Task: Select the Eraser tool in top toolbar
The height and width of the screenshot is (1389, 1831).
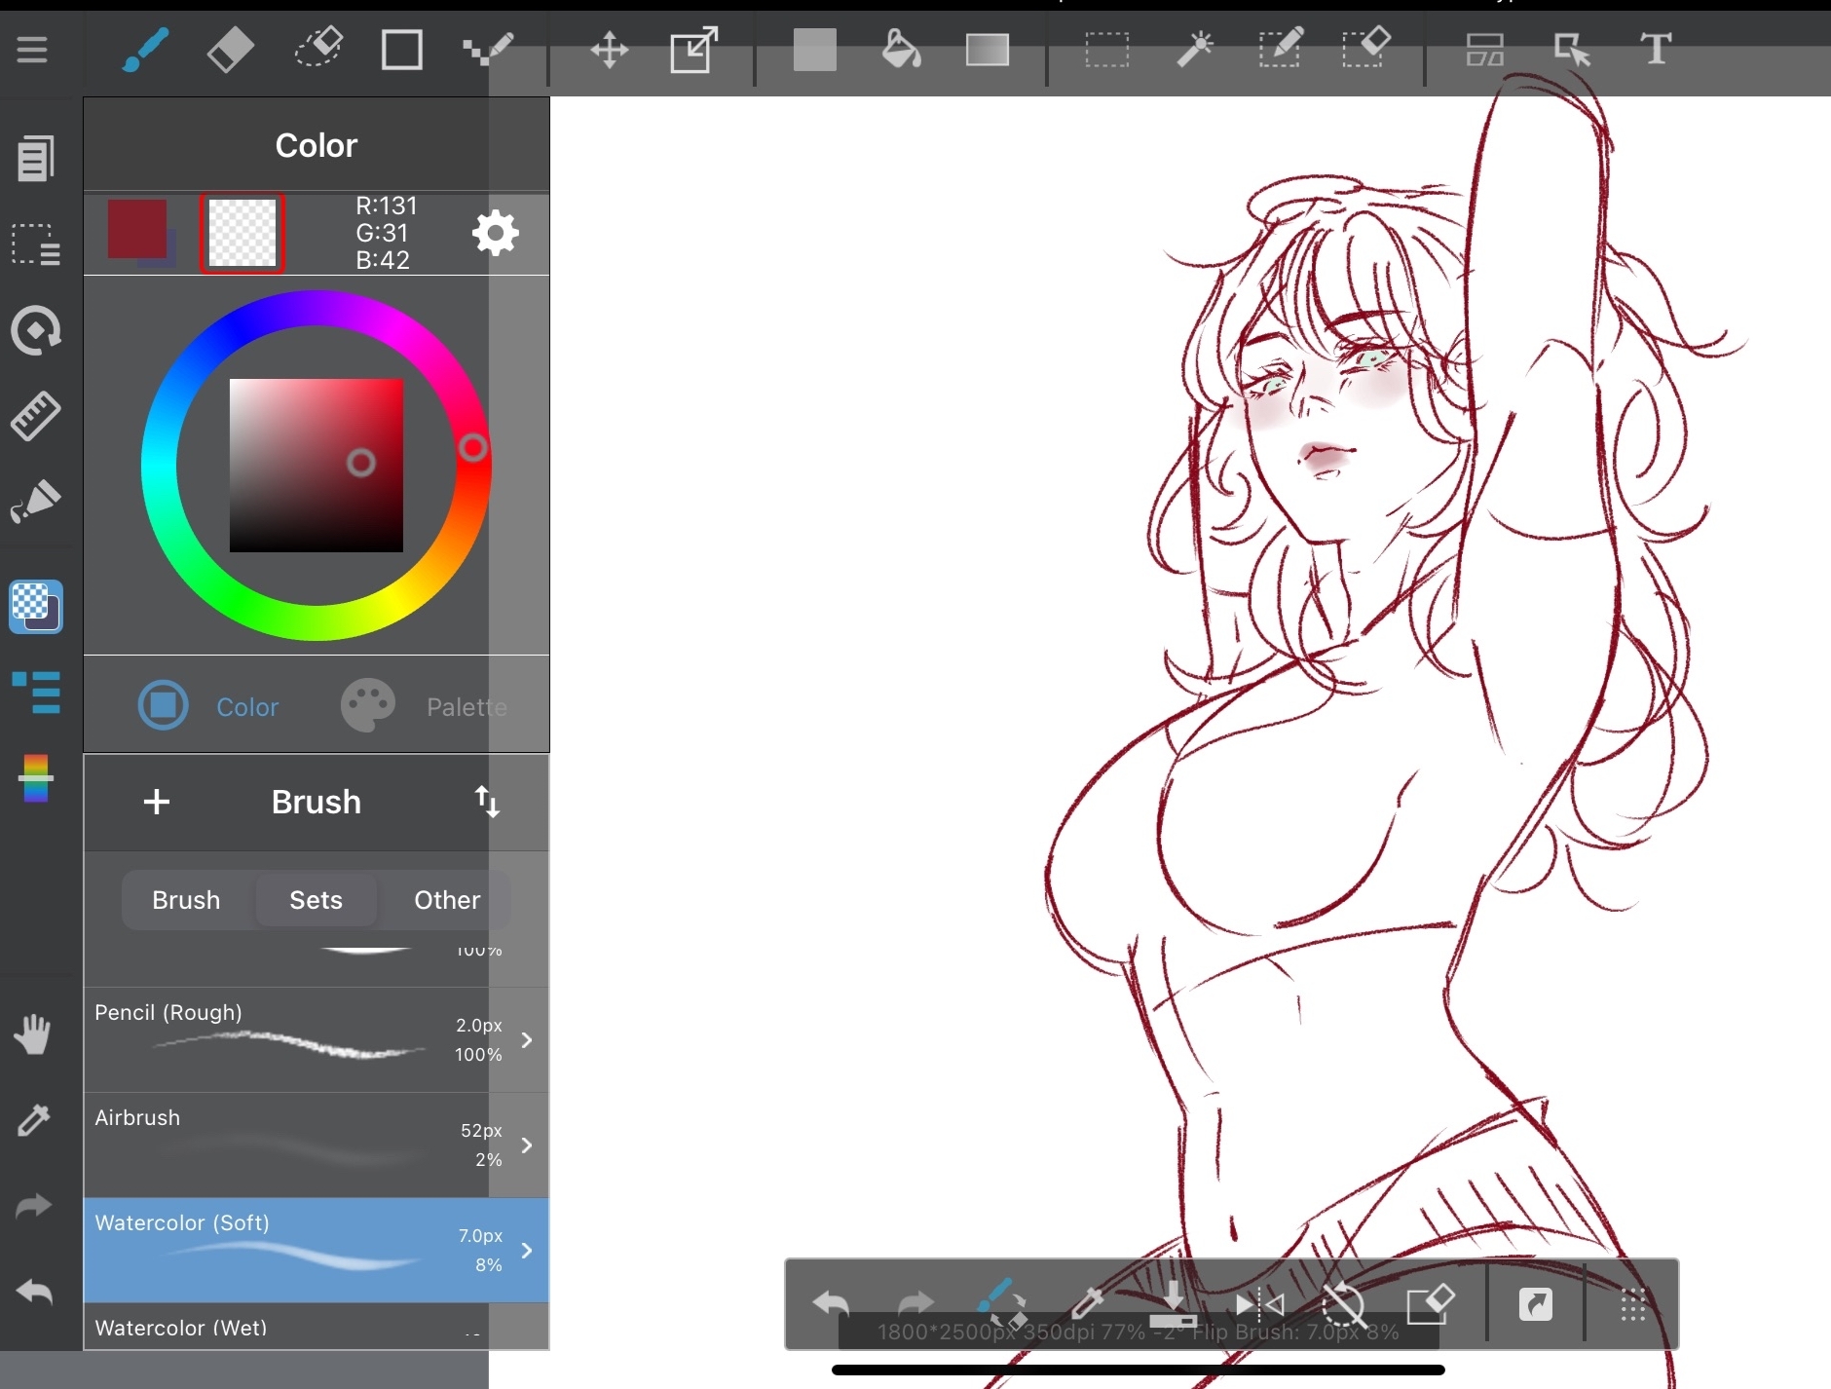Action: coord(230,49)
